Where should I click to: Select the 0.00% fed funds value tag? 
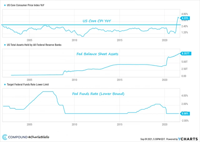coord(184,113)
